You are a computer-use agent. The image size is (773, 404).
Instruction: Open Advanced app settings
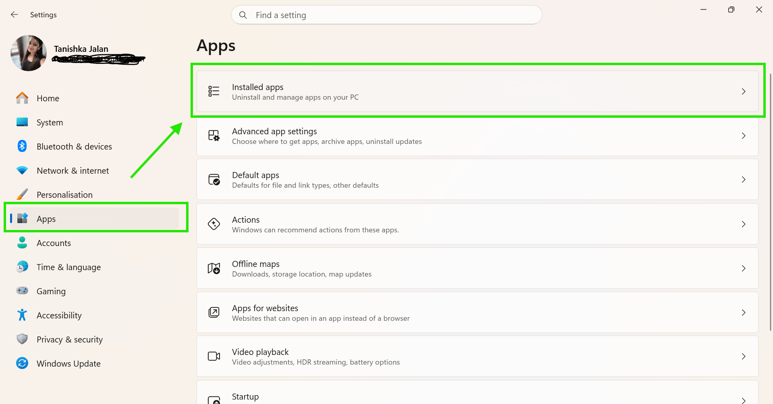(477, 136)
